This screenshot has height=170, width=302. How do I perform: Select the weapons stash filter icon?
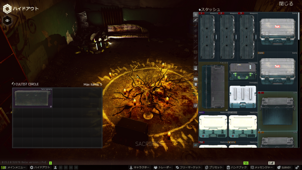tap(195, 20)
